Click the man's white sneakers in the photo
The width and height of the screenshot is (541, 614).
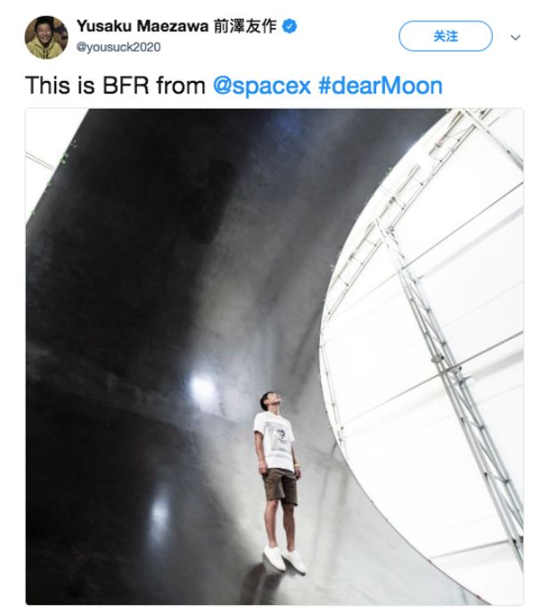coord(283,559)
